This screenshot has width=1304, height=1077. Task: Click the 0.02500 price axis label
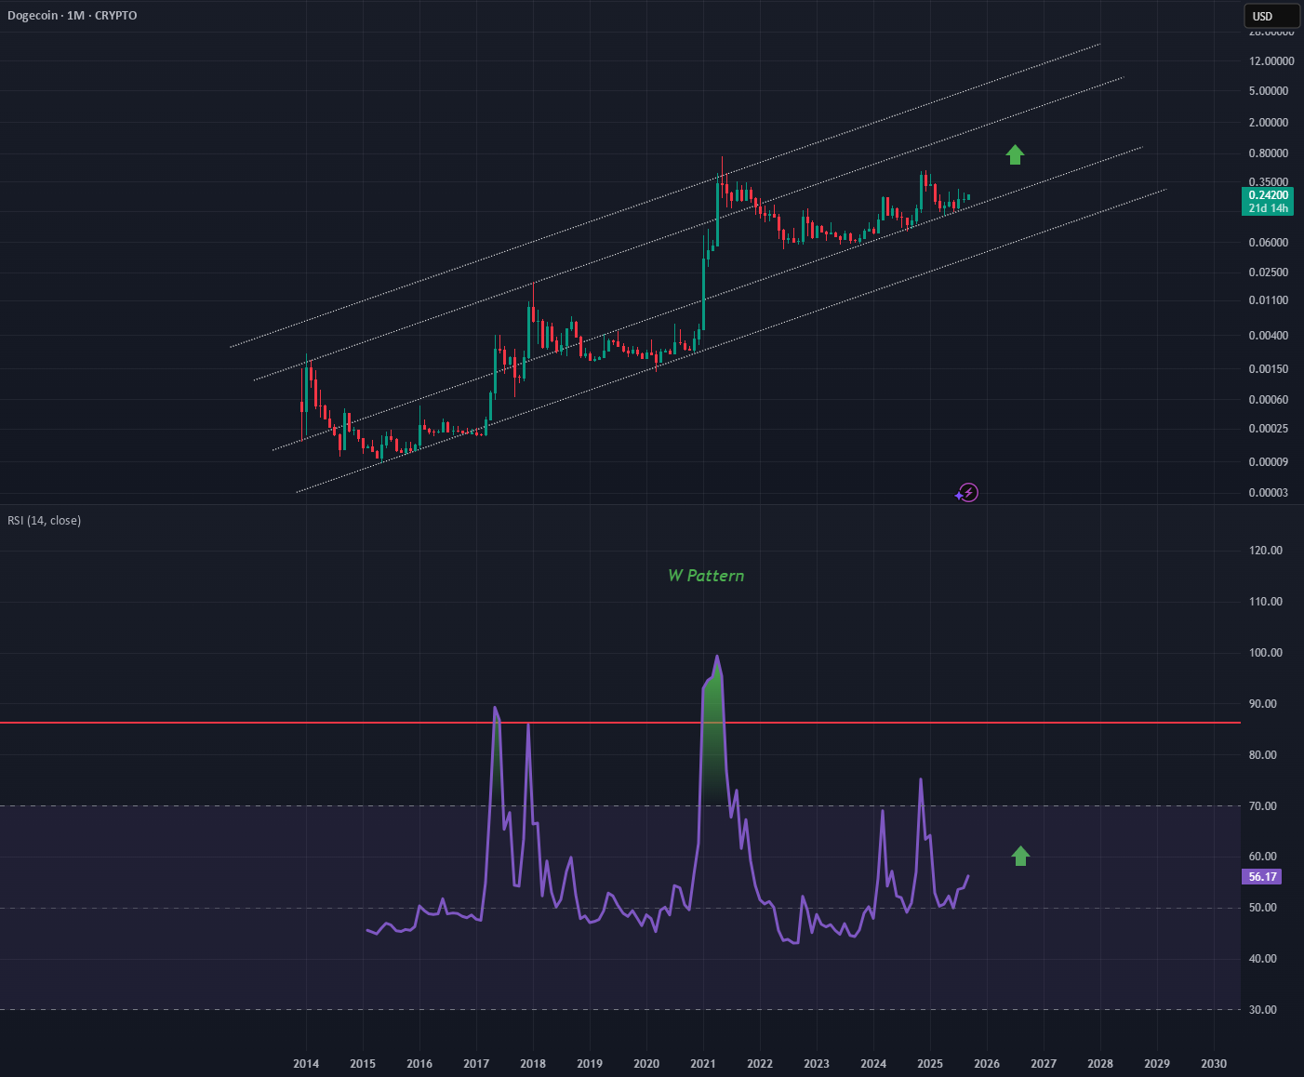1269,273
